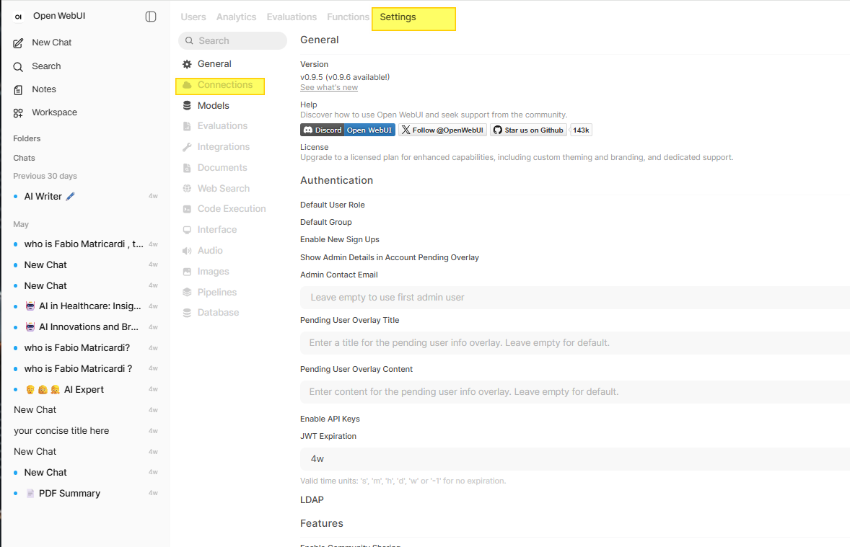
Task: Toggle the sidebar collapse icon
Action: coord(151,17)
